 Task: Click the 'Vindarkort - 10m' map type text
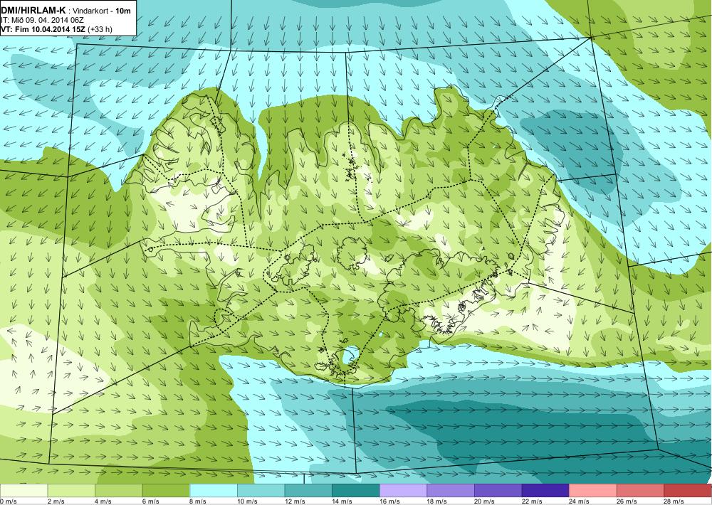coord(102,11)
